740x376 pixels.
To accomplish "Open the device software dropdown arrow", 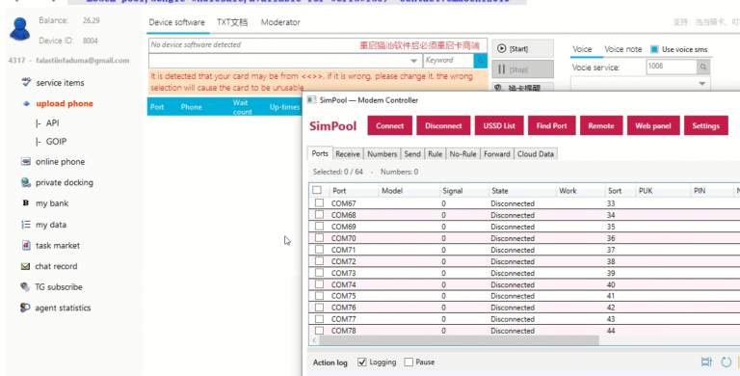I will tap(413, 61).
